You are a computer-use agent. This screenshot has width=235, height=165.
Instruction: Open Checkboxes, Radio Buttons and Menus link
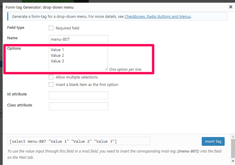[158, 17]
